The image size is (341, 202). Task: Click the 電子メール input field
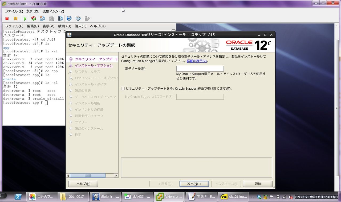coord(200,69)
